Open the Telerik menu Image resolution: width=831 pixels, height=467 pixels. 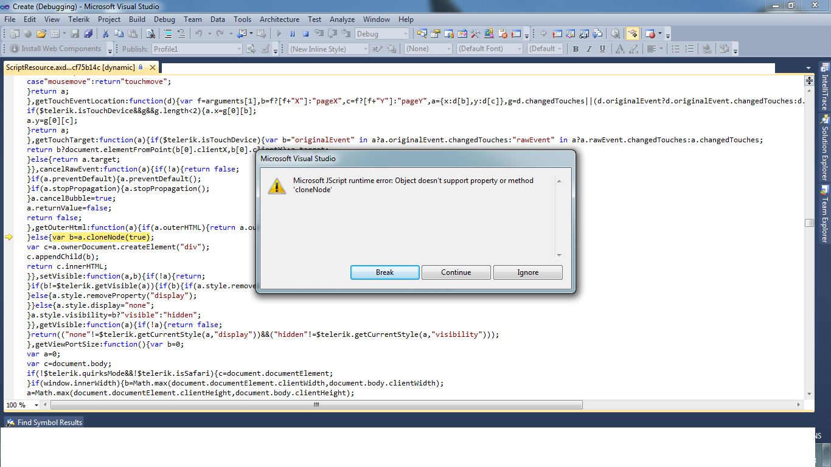79,19
